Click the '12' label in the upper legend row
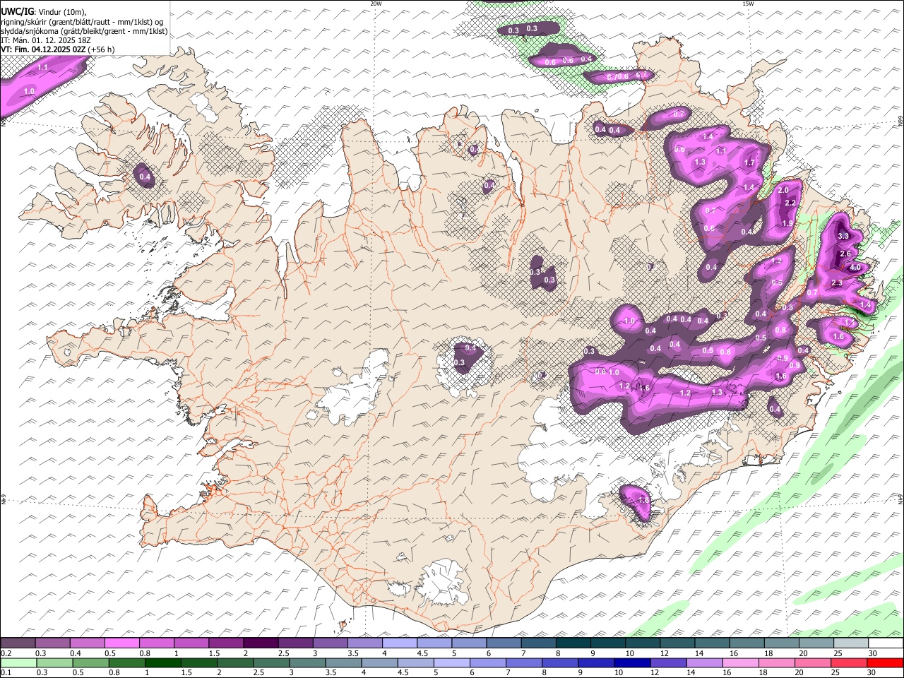 [x=665, y=653]
